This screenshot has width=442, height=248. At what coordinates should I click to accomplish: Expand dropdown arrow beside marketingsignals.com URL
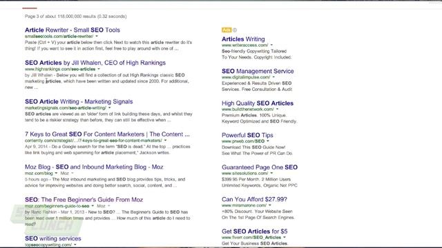pyautogui.click(x=110, y=107)
